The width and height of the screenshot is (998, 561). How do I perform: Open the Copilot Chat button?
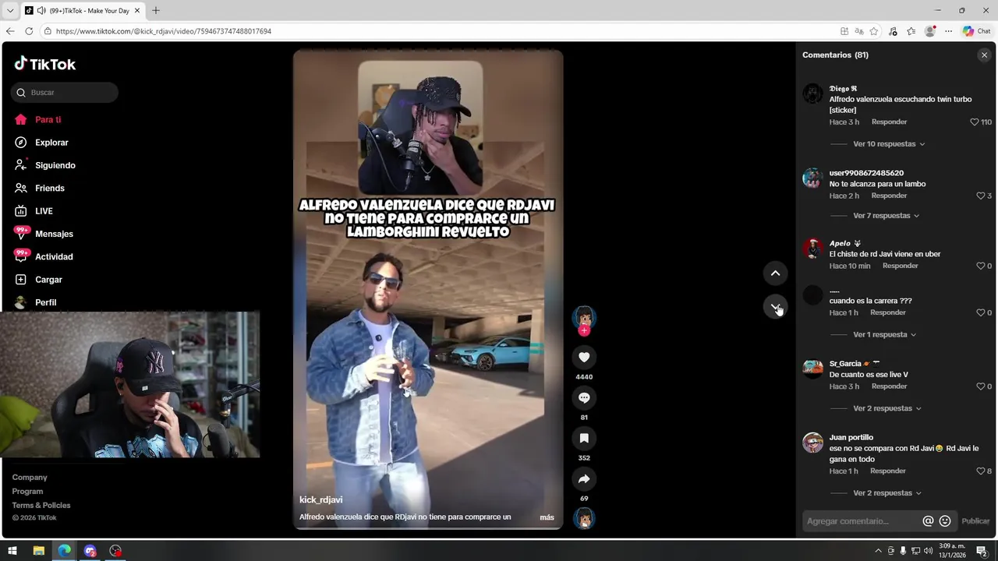[976, 31]
